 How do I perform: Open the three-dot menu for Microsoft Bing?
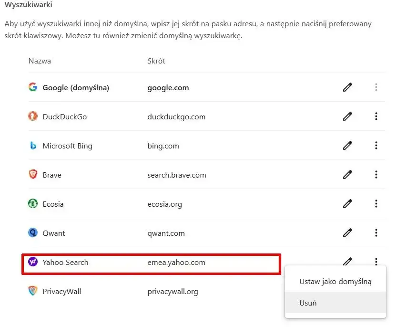coord(376,145)
